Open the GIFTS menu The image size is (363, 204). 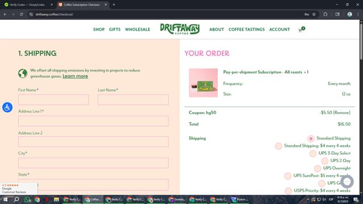pos(115,29)
